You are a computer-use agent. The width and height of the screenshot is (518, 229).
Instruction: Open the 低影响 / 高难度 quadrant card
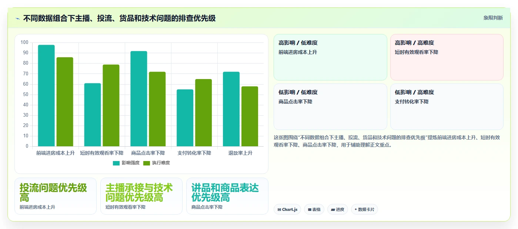coord(447,107)
